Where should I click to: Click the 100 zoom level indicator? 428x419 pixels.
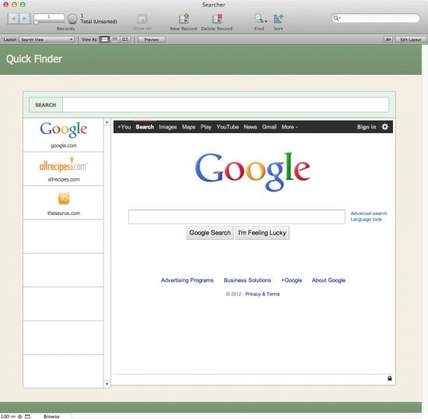point(5,416)
